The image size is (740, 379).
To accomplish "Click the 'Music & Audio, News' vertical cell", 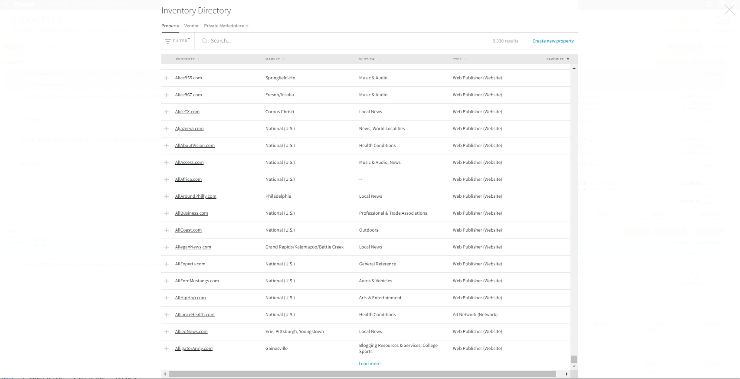I will pos(380,163).
